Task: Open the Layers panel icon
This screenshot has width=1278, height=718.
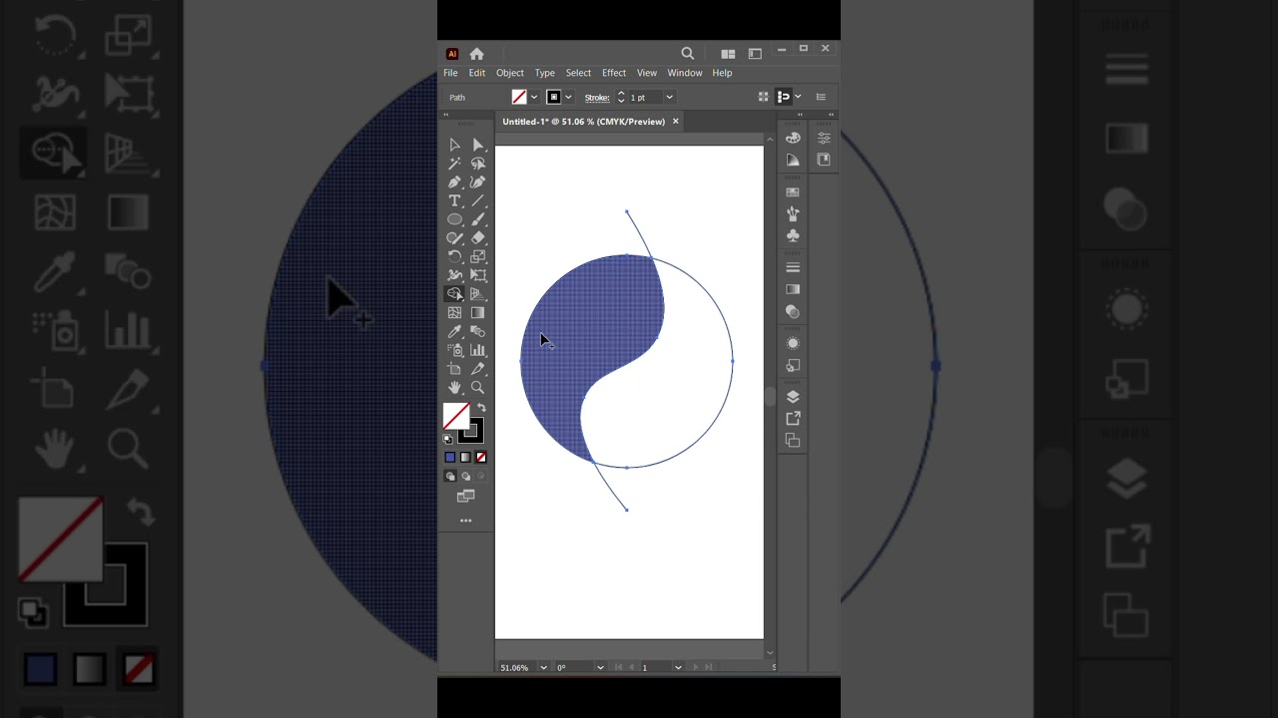Action: coord(793,397)
